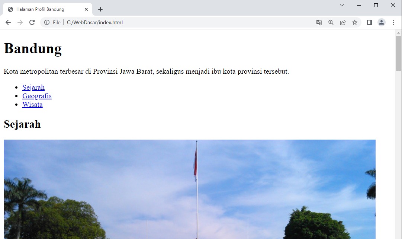Image resolution: width=402 pixels, height=239 pixels.
Task: Bookmark this page with the star icon
Action: pyautogui.click(x=355, y=22)
